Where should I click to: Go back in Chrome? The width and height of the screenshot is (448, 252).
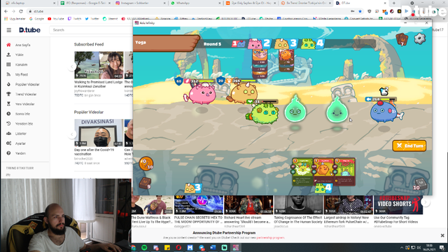tap(6, 11)
